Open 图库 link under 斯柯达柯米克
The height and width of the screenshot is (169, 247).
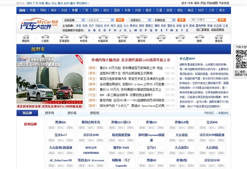point(82,128)
